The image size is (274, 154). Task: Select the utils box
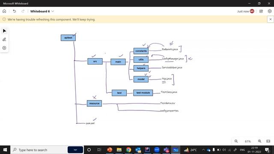tap(141, 59)
